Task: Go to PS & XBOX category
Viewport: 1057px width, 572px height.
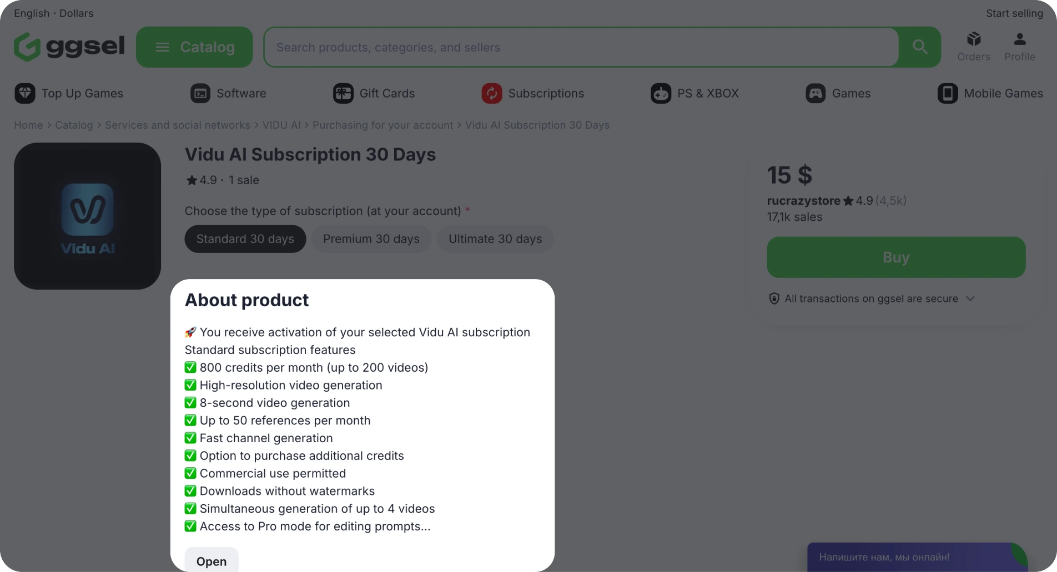Action: coord(695,93)
